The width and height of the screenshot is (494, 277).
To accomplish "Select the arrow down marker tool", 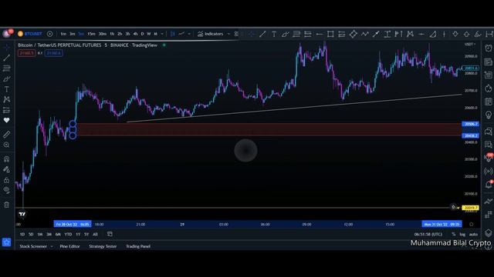I will point(455,34).
